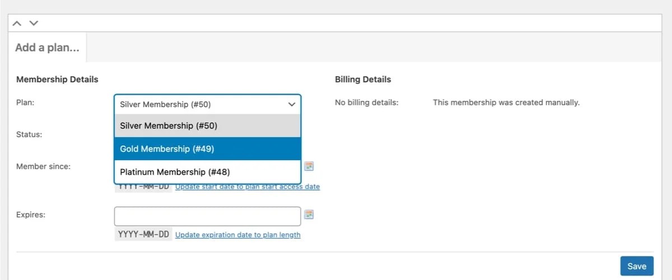Click YYYY-MM-DD hint under Expires field
The height and width of the screenshot is (280, 672).
(x=143, y=234)
